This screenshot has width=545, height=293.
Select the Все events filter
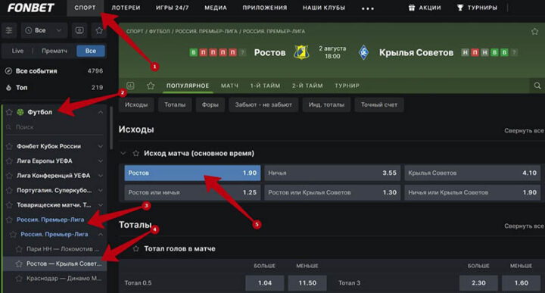pos(91,51)
